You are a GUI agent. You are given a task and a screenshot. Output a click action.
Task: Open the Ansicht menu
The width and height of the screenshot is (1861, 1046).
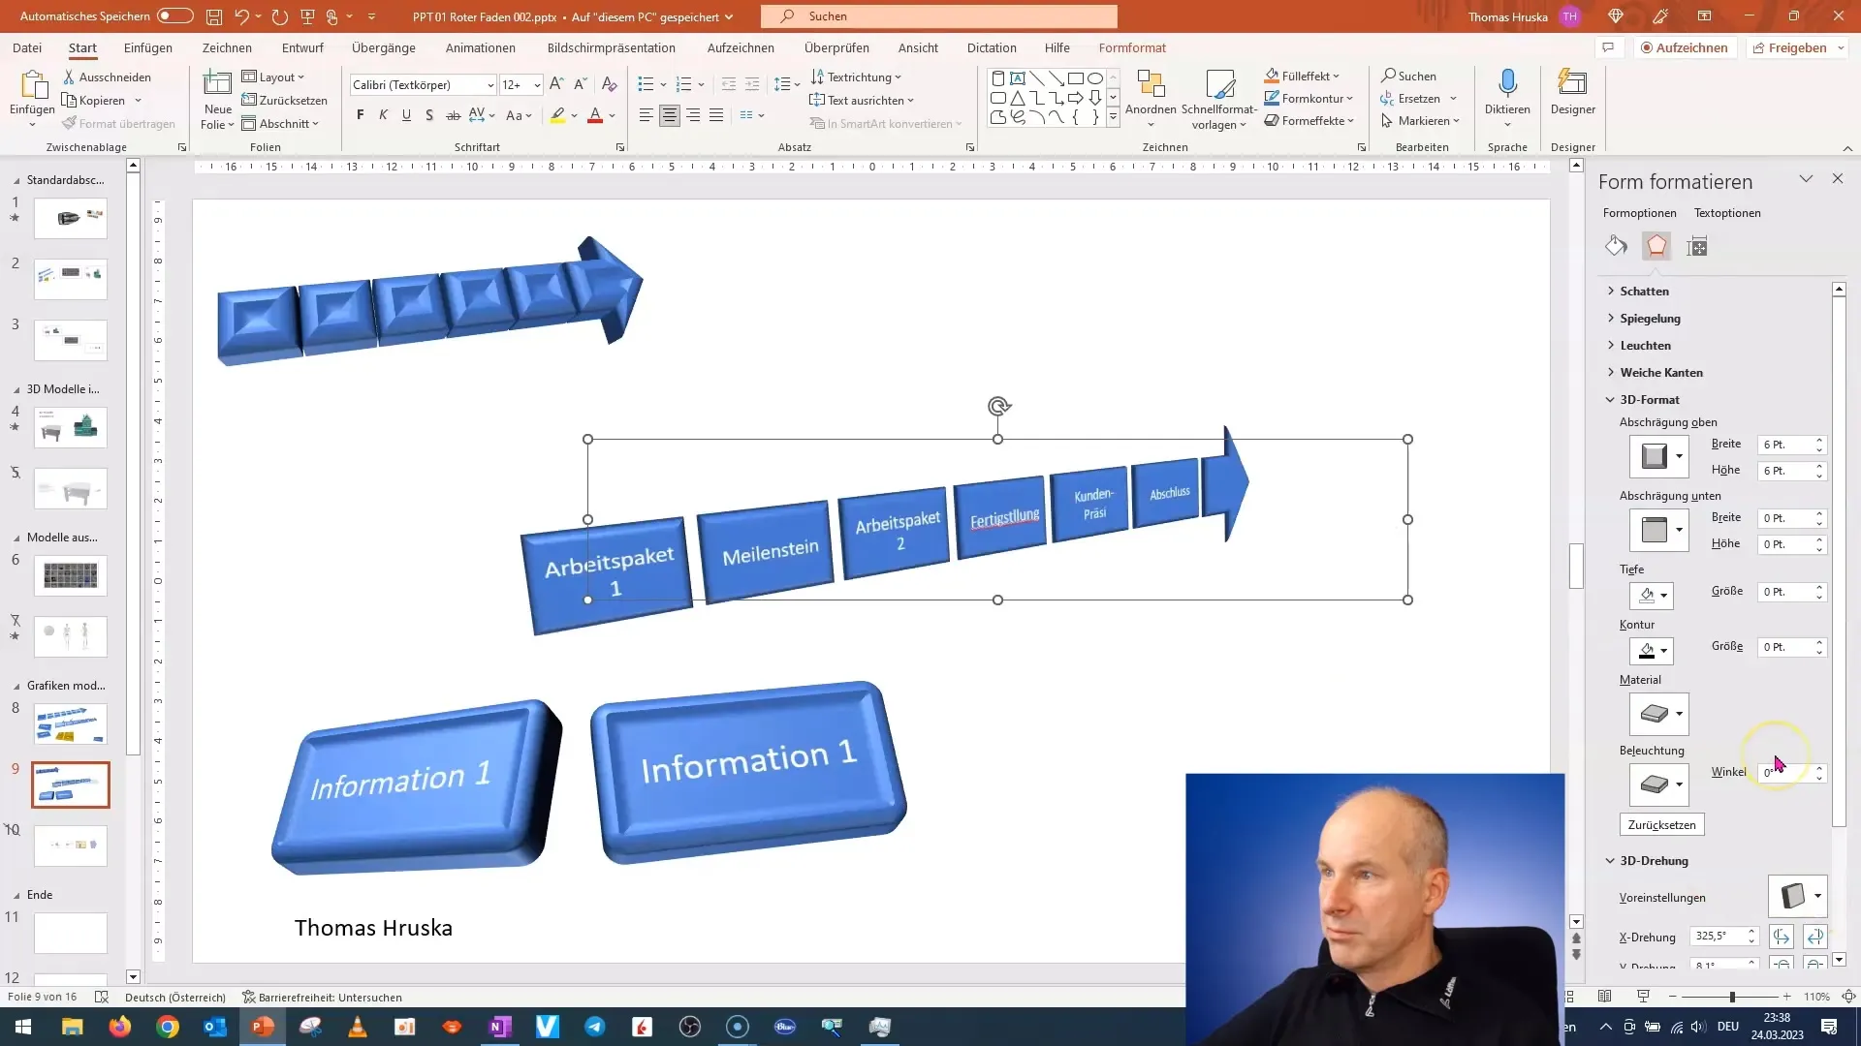tap(919, 47)
